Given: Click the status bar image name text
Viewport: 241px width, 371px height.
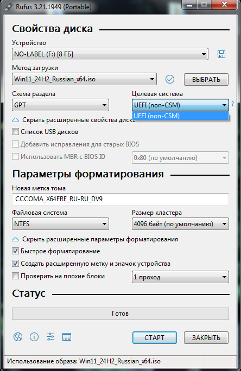Looking at the screenshot, I should pyautogui.click(x=84, y=361).
